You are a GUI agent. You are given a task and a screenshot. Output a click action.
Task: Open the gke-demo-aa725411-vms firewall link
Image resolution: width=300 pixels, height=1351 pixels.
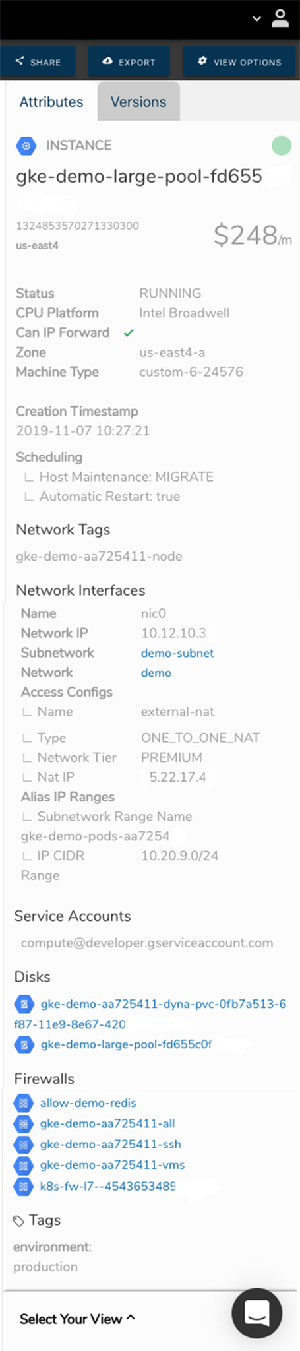coord(112,1165)
